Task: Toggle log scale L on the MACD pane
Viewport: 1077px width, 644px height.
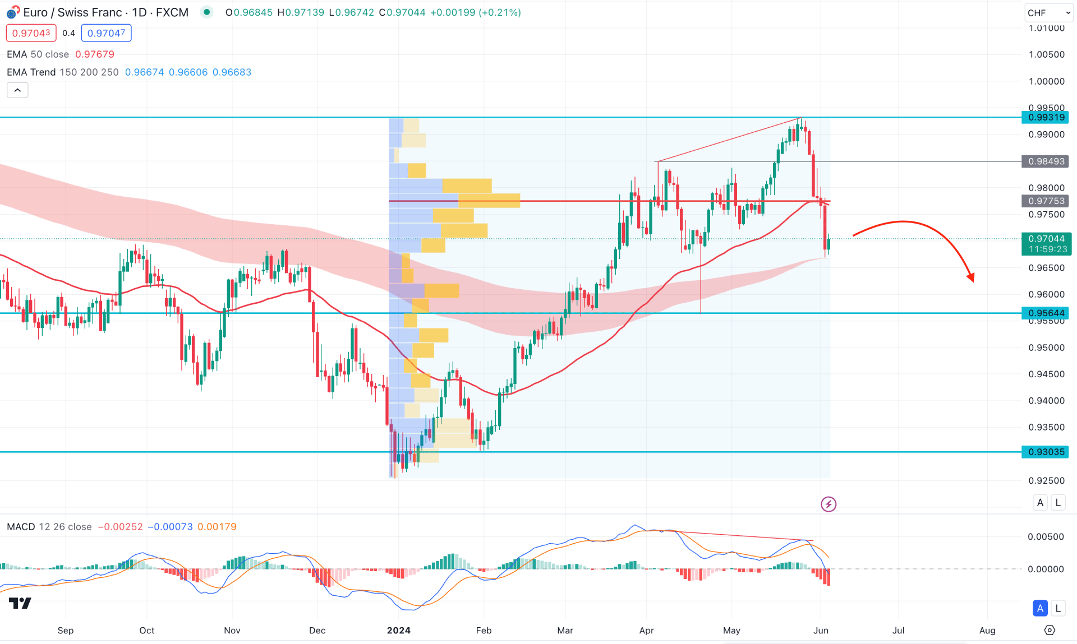Action: [1058, 608]
